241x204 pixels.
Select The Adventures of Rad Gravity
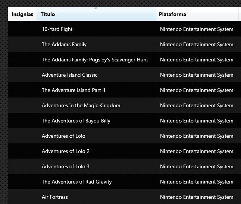point(77,182)
